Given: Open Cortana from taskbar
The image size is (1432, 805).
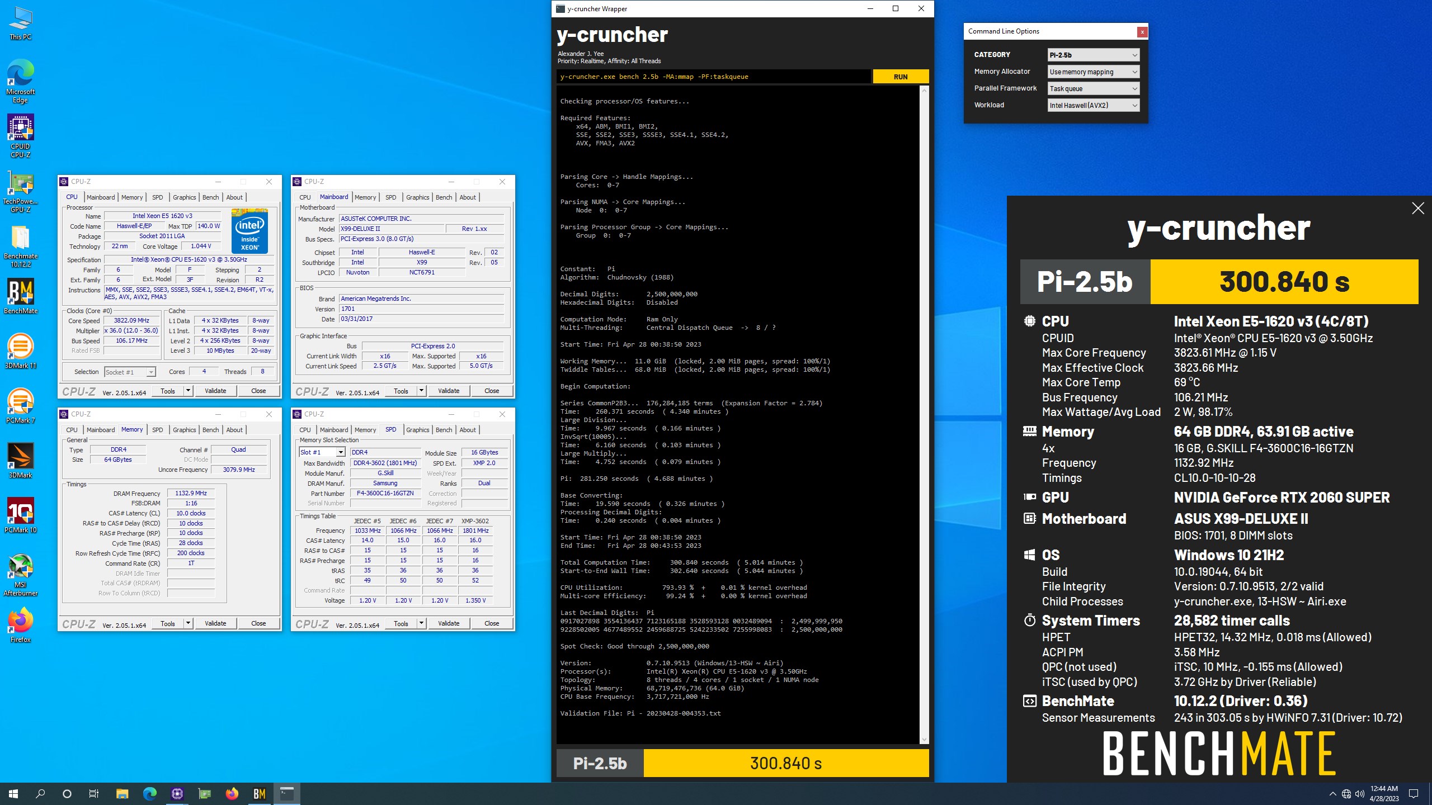Looking at the screenshot, I should (x=67, y=794).
